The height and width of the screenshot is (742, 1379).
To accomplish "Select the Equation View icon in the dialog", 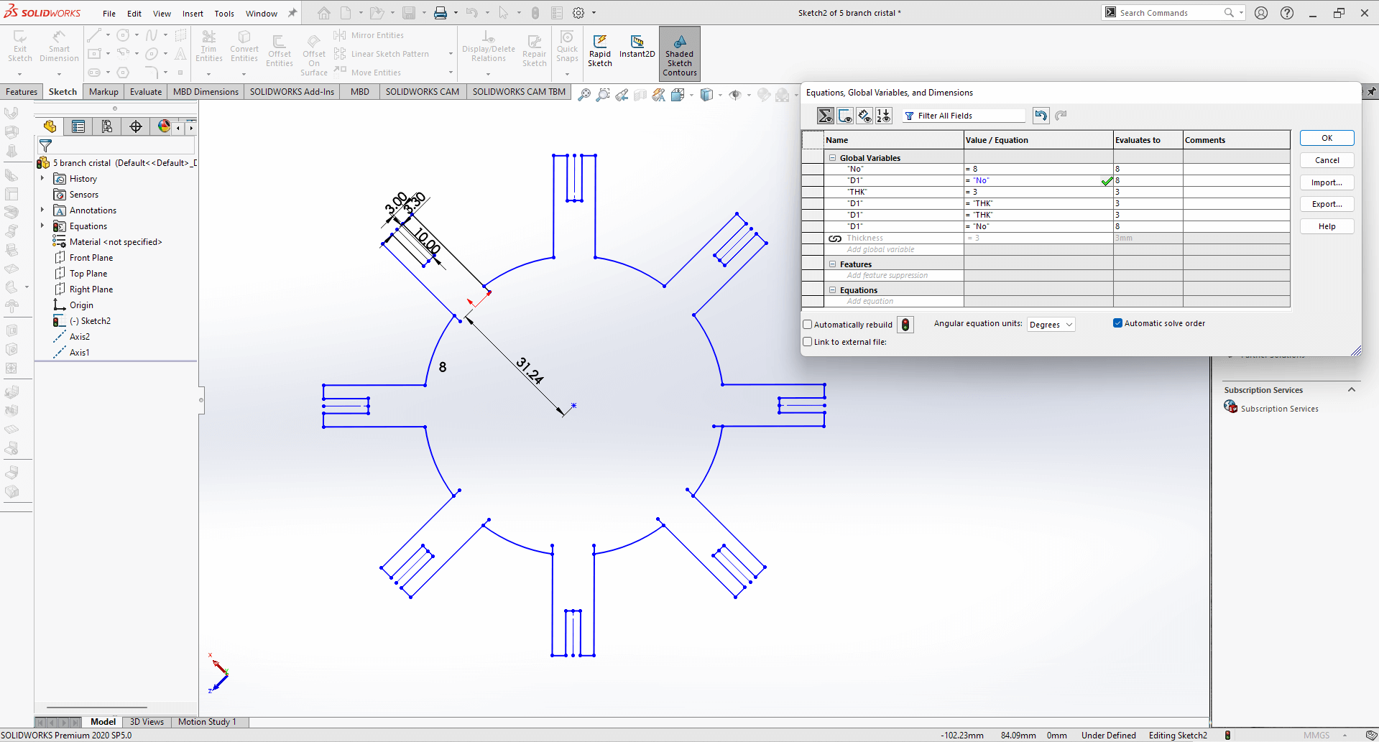I will coord(826,116).
